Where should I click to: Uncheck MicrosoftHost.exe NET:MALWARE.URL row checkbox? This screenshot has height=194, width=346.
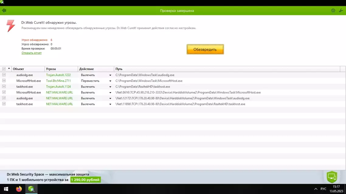pos(4,92)
